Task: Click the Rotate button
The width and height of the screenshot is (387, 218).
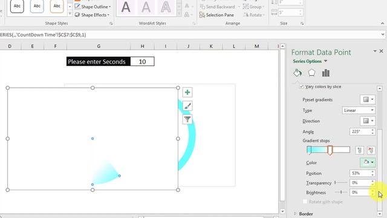Action: click(x=254, y=15)
